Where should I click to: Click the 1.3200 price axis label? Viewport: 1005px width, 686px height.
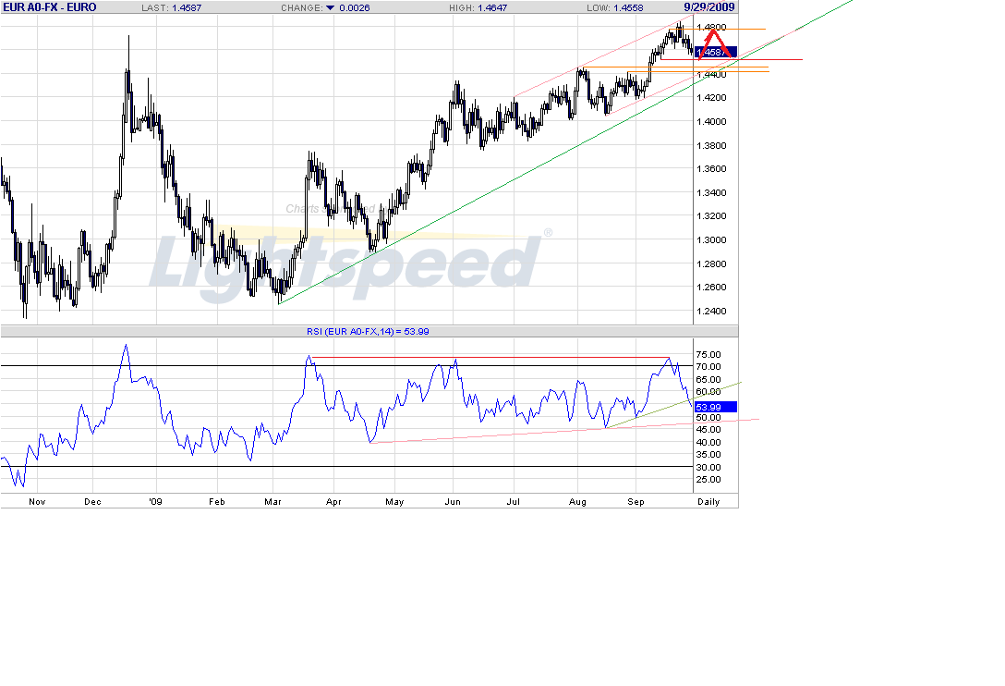tap(711, 215)
